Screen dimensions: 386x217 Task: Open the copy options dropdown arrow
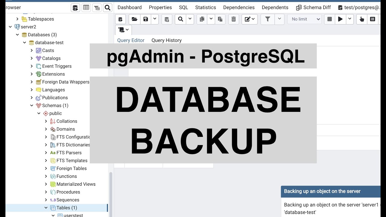click(211, 19)
